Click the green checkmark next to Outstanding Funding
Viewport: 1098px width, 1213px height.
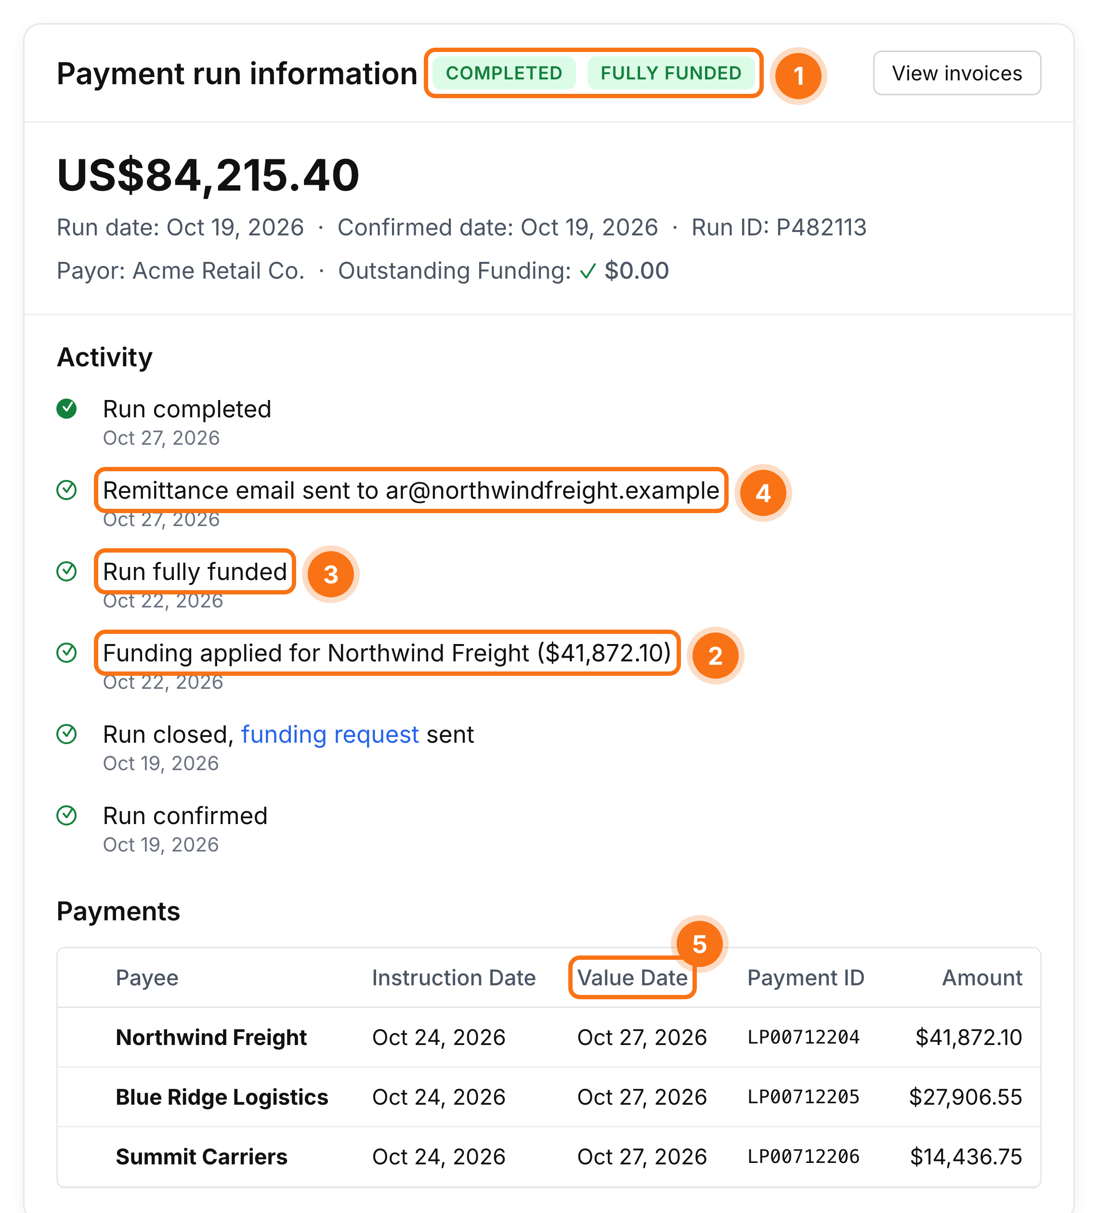point(588,271)
